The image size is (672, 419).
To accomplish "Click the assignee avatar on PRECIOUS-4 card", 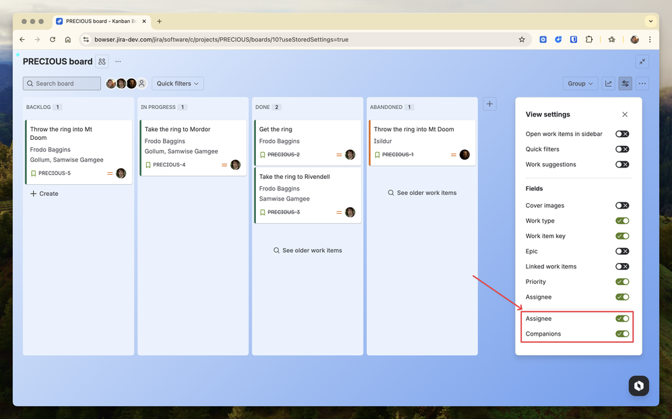I will [x=235, y=165].
